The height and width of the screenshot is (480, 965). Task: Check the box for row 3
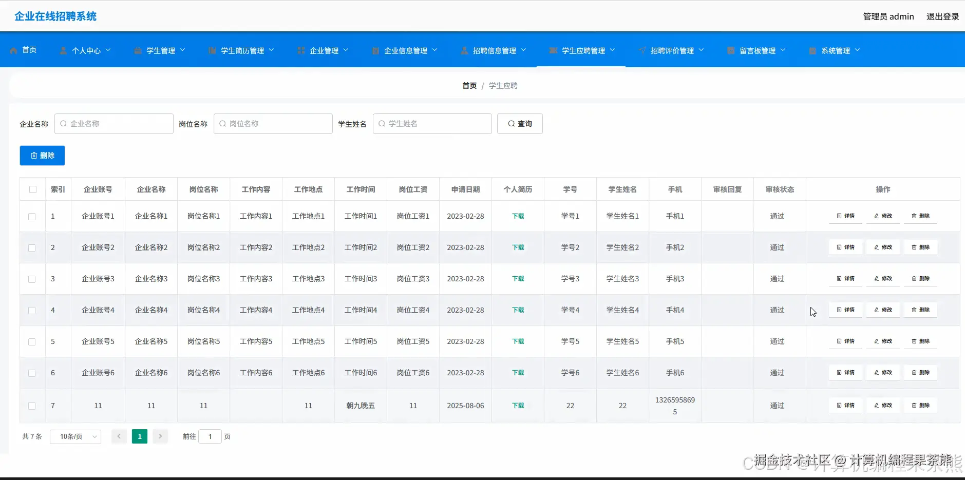[x=32, y=279]
